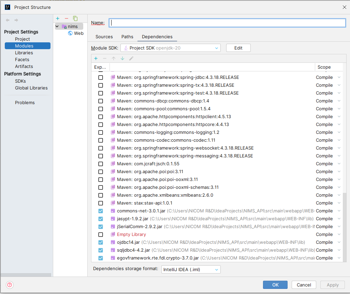Open Dependencies storage format dropdown
Image resolution: width=350 pixels, height=294 pixels.
(191, 270)
